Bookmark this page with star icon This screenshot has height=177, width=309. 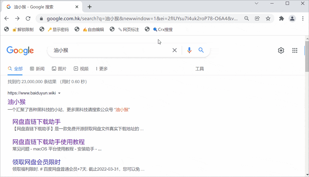tap(268, 19)
